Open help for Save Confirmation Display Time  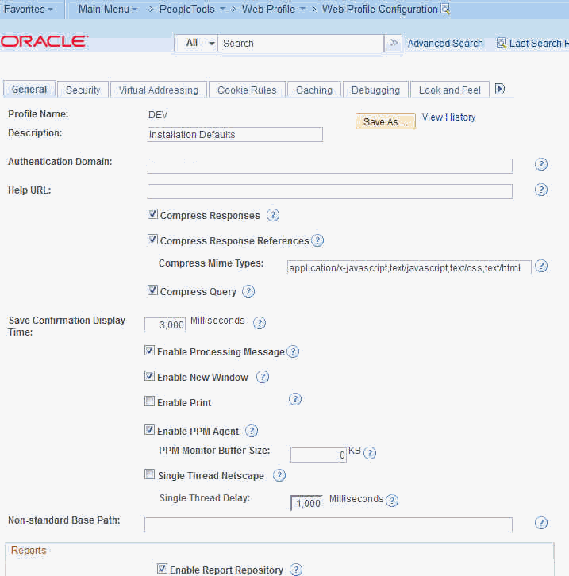260,323
